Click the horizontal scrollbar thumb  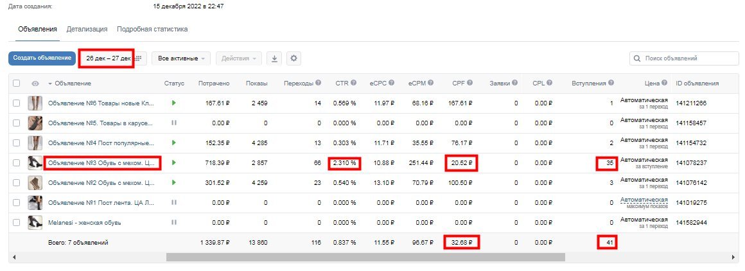pos(365,258)
